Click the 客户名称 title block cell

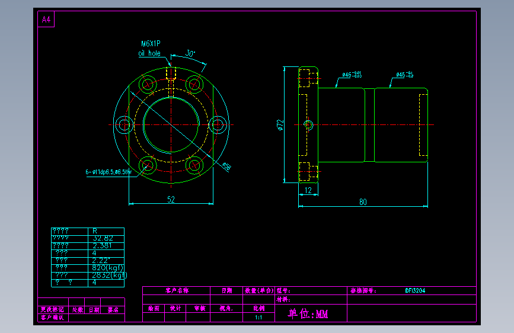177,290
